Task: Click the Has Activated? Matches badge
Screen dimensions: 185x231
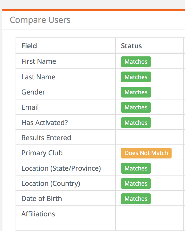Action: click(x=136, y=123)
